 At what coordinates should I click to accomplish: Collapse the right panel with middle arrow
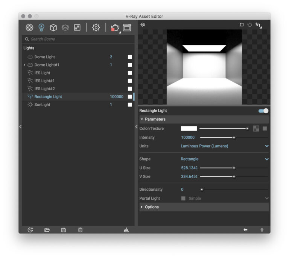[136, 126]
